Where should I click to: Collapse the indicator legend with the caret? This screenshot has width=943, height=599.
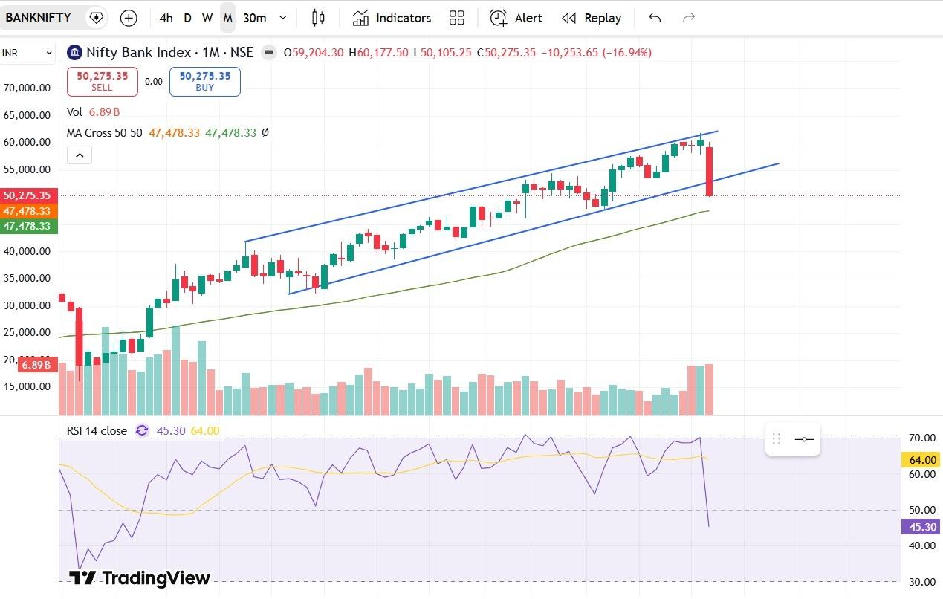(x=79, y=155)
